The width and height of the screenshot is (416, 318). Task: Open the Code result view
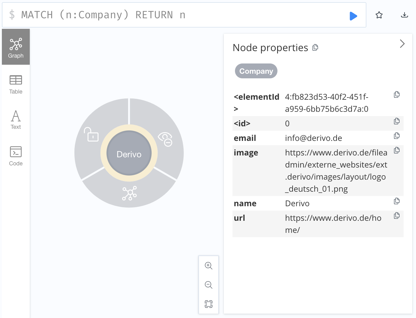pyautogui.click(x=16, y=156)
